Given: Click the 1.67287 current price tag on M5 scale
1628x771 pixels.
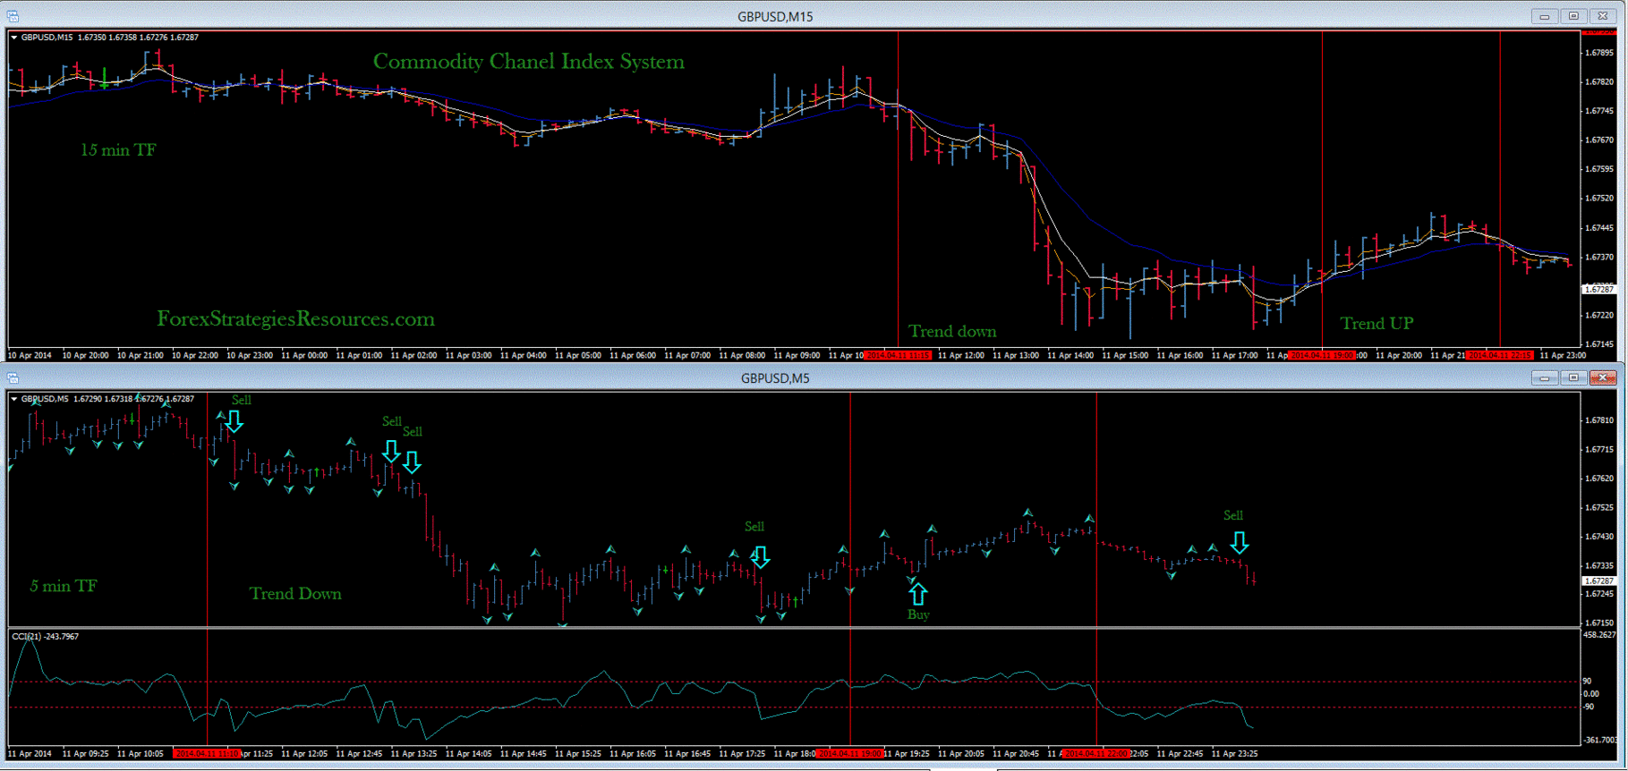Looking at the screenshot, I should [1599, 581].
